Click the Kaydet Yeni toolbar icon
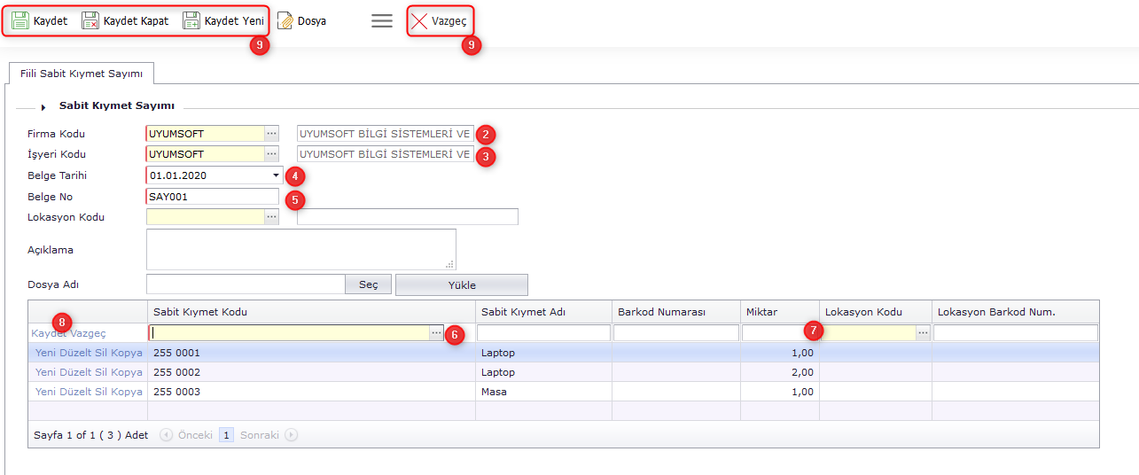 (x=191, y=20)
